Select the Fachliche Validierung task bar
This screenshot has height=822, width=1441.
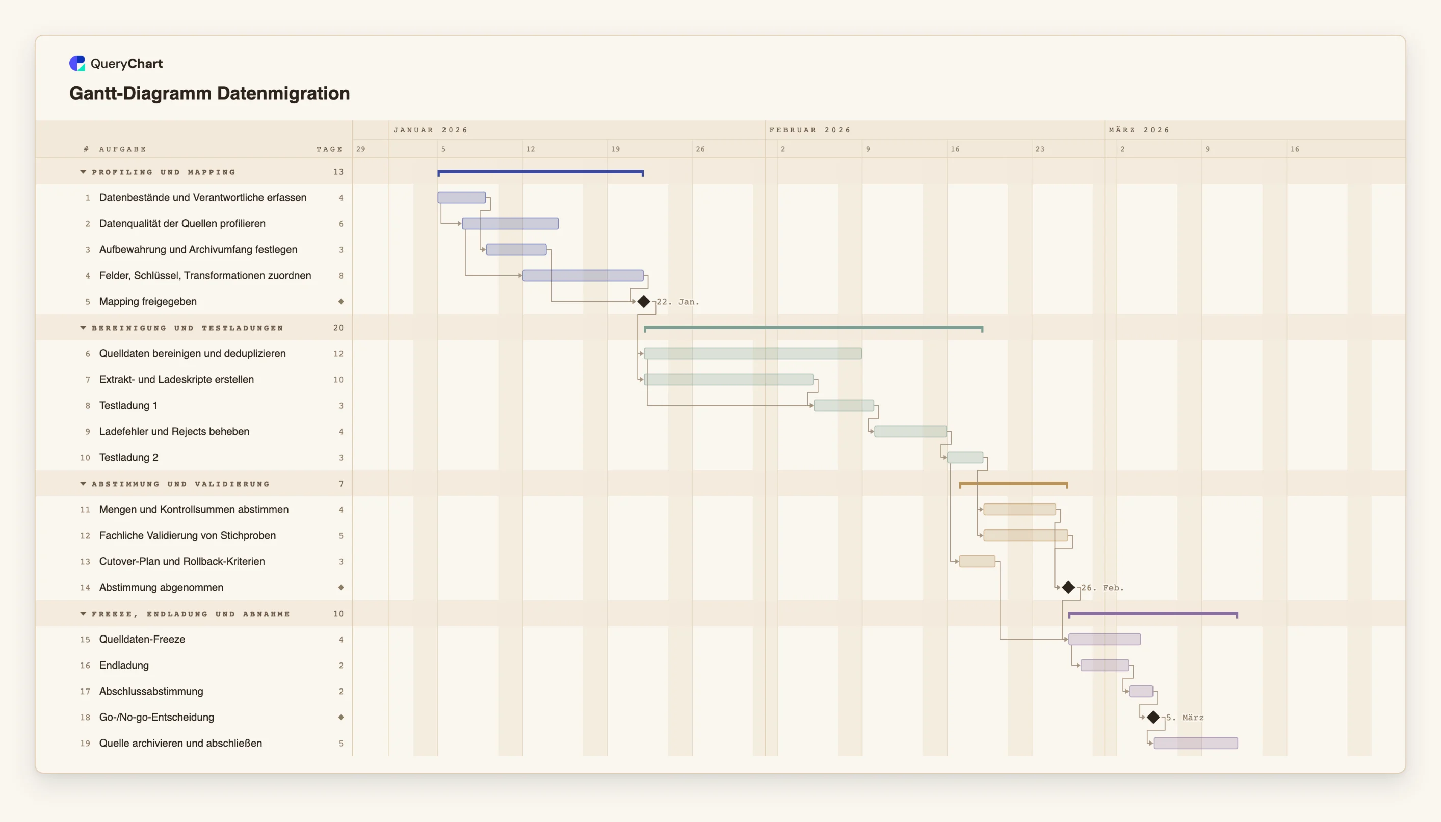coord(1026,535)
